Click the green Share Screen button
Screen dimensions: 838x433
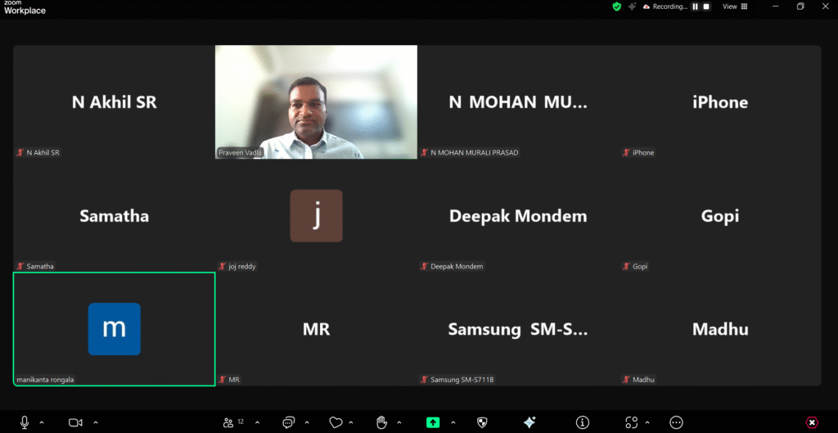click(433, 422)
